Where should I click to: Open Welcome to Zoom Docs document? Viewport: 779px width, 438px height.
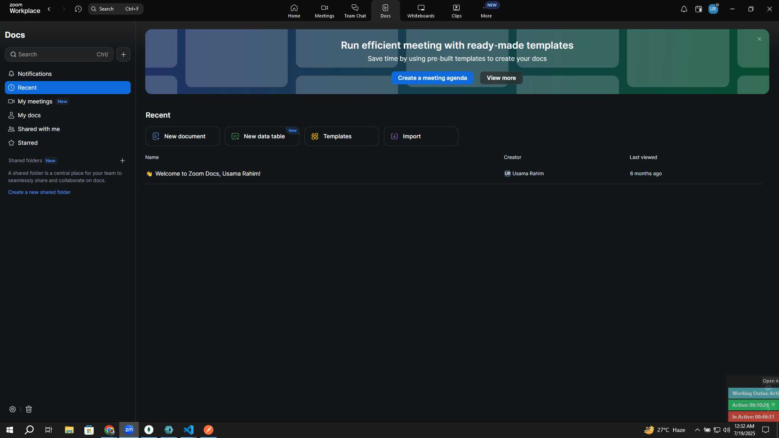click(208, 174)
